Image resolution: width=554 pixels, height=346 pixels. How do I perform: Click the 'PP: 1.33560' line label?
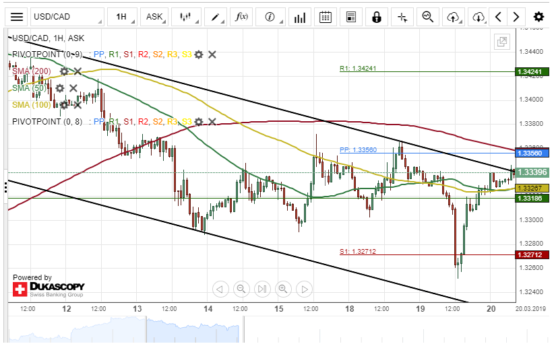[358, 149]
